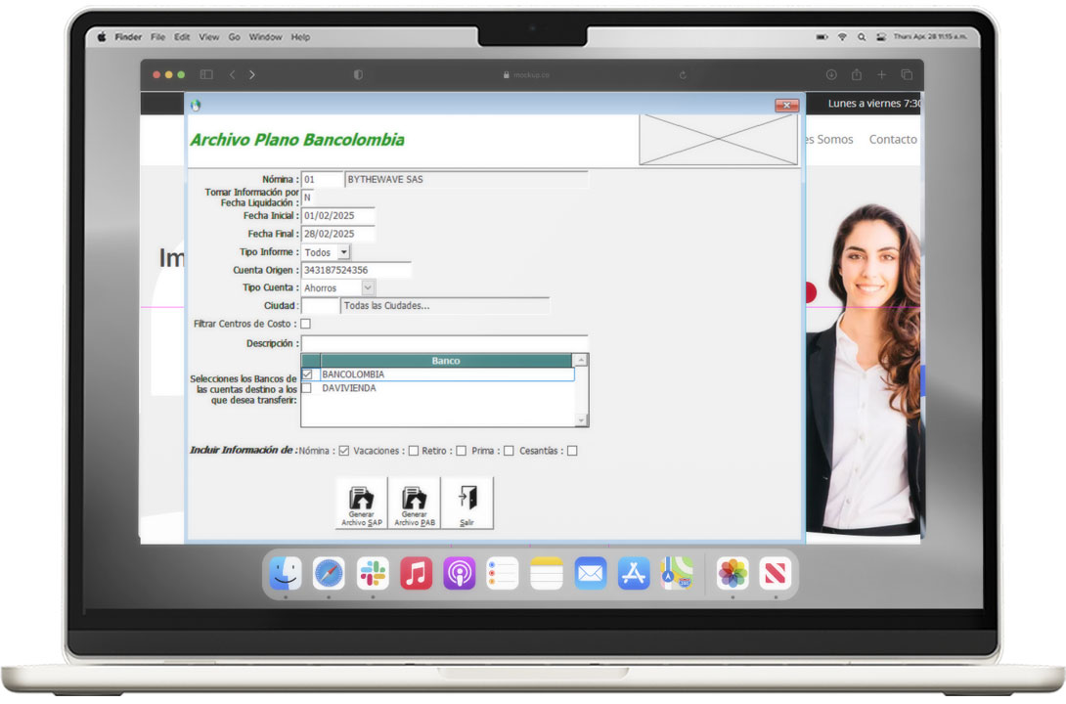Open the News app in dock
This screenshot has width=1066, height=704.
click(776, 574)
